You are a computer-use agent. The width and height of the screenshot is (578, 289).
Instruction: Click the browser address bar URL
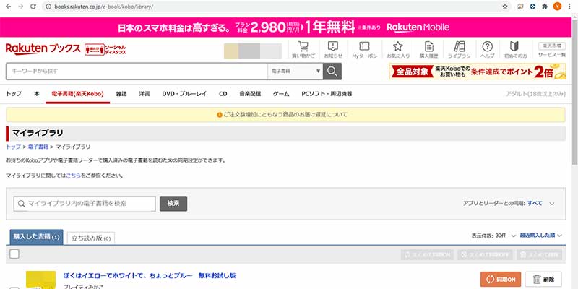(103, 7)
